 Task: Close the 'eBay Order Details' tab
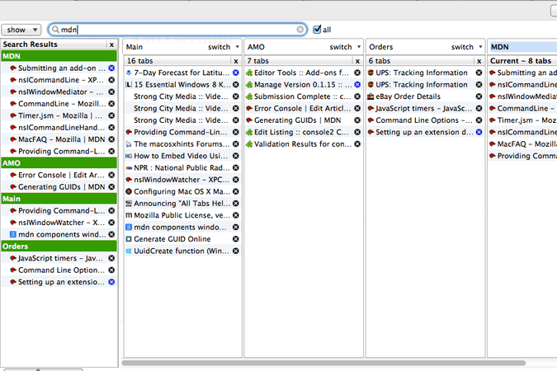tap(479, 96)
